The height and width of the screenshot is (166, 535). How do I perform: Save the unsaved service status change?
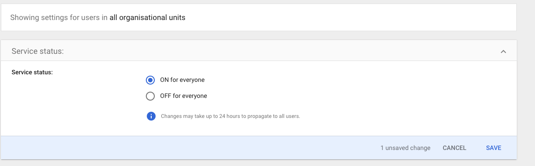coord(494,148)
